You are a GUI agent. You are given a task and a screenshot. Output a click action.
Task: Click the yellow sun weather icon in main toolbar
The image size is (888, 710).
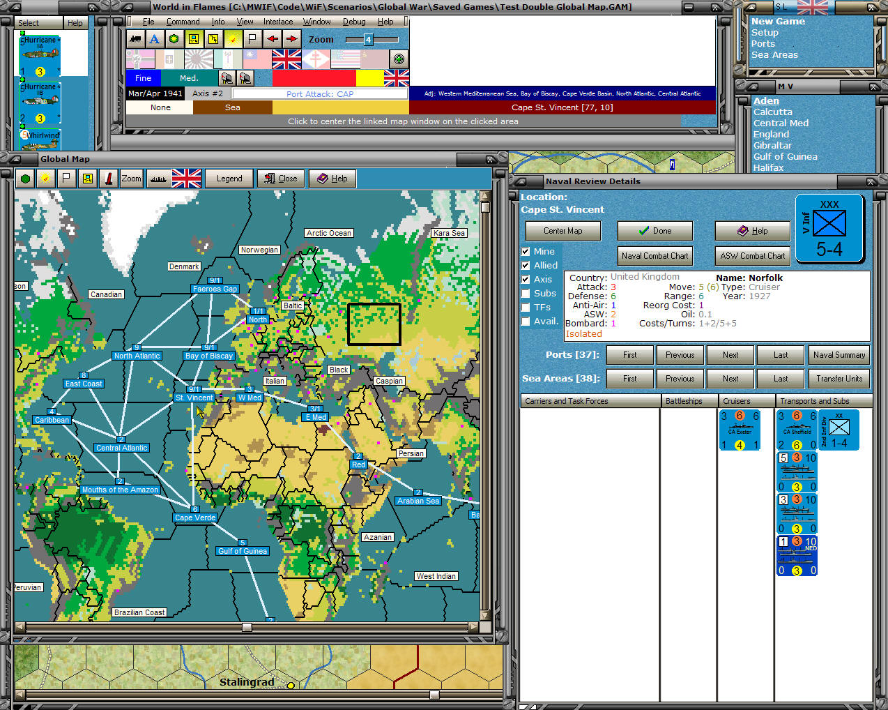pyautogui.click(x=233, y=39)
